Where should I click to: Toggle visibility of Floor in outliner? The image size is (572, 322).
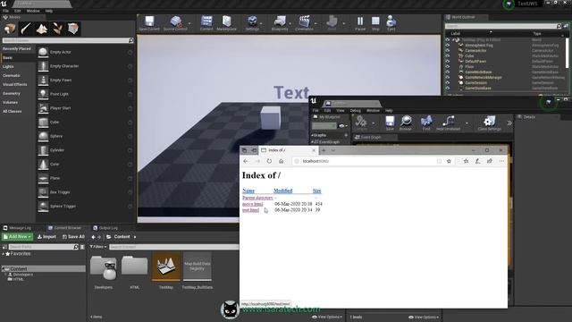(x=448, y=67)
